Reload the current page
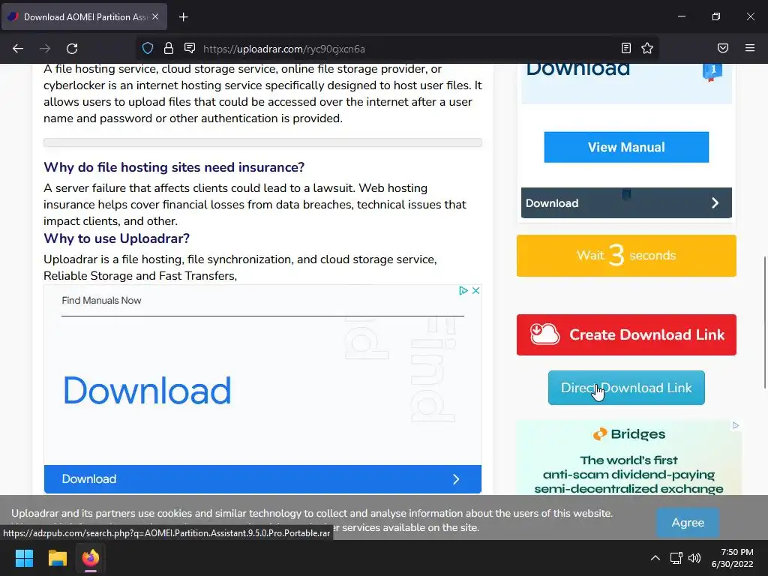Viewport: 768px width, 576px height. point(72,49)
